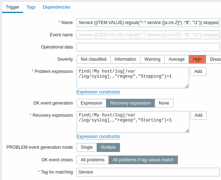Click inside the Recovery expression textarea
This screenshot has height=180, width=221.
pyautogui.click(x=132, y=122)
